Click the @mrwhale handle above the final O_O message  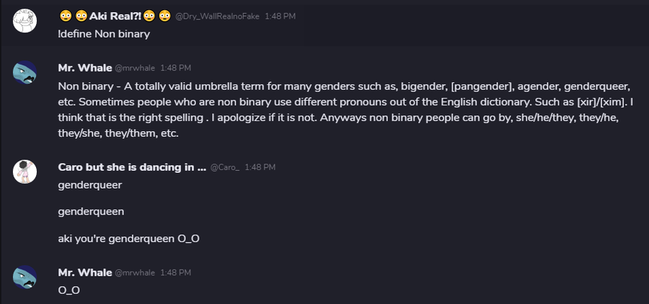[x=135, y=273]
